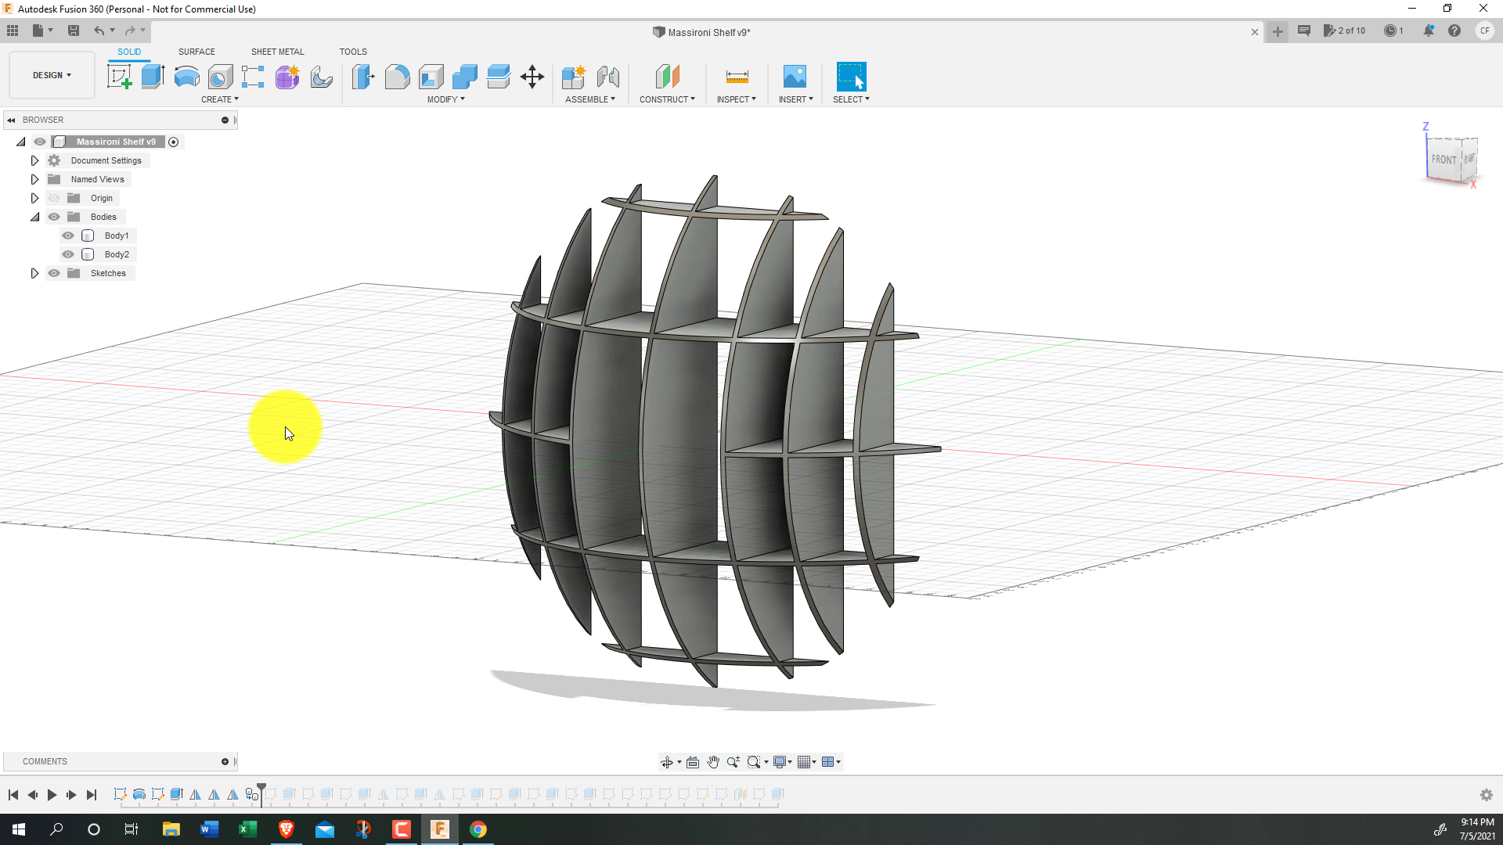Screen dimensions: 1503x845
Task: Expand the Sketches folder
Action: pos(34,273)
